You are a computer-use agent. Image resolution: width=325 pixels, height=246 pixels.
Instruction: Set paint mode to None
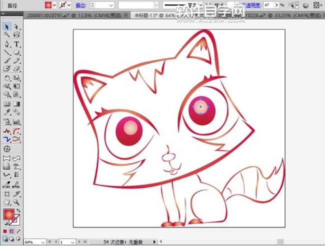click(x=18, y=231)
